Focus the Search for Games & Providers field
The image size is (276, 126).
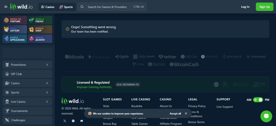tap(112, 7)
